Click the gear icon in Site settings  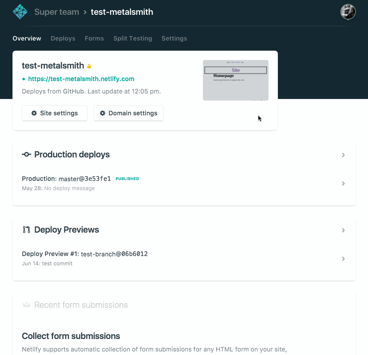(34, 113)
